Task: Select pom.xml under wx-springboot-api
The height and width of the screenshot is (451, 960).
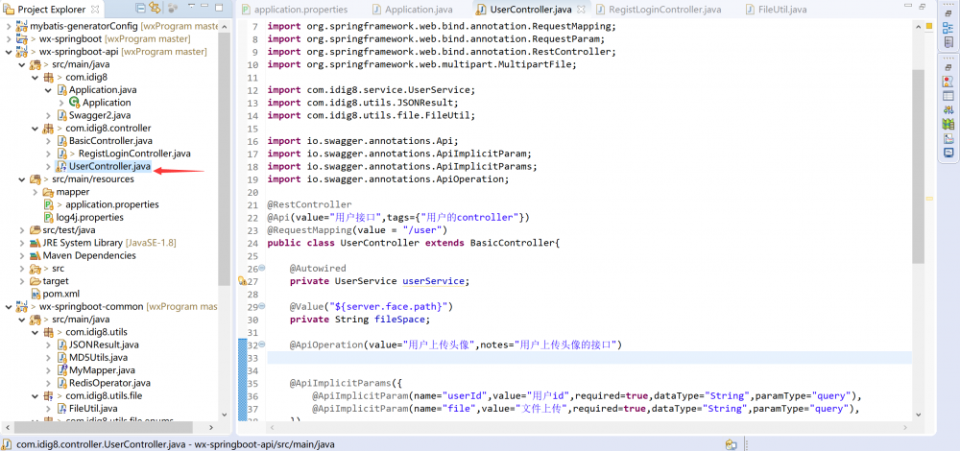Action: tap(60, 294)
